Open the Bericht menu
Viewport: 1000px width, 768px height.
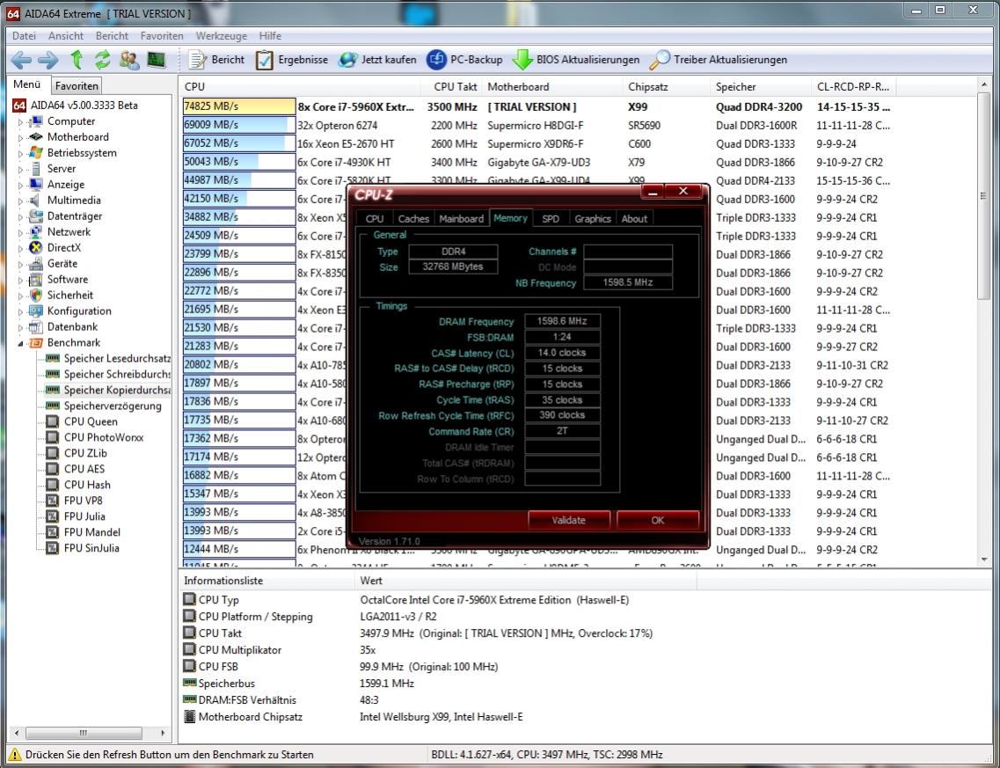point(112,36)
